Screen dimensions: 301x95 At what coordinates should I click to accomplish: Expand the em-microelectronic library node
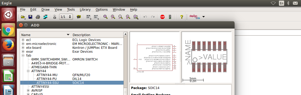pos(23,44)
